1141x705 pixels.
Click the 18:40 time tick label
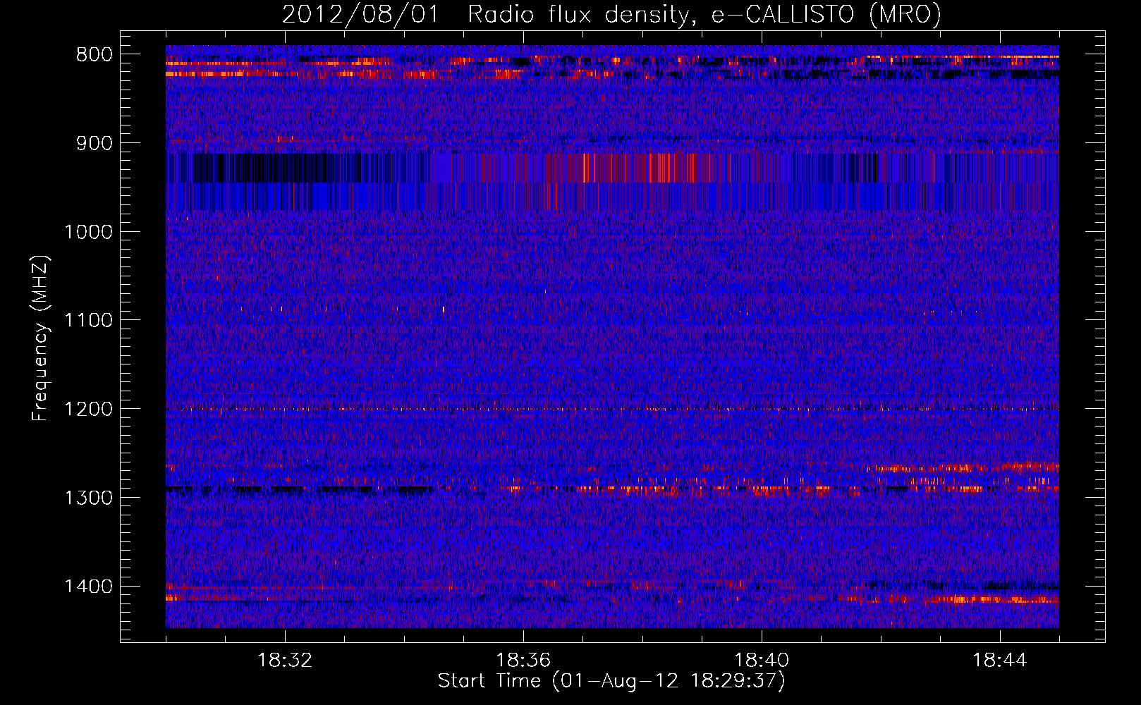(x=762, y=661)
